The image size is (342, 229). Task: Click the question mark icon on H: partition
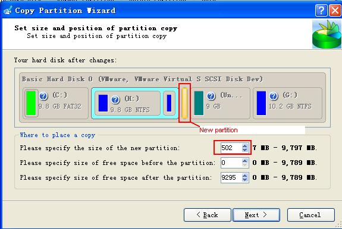tap(115, 100)
